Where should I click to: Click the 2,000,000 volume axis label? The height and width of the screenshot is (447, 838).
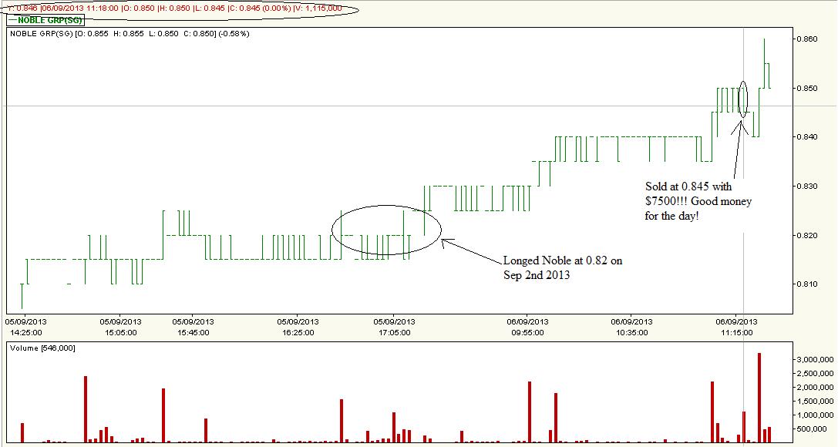(x=816, y=388)
